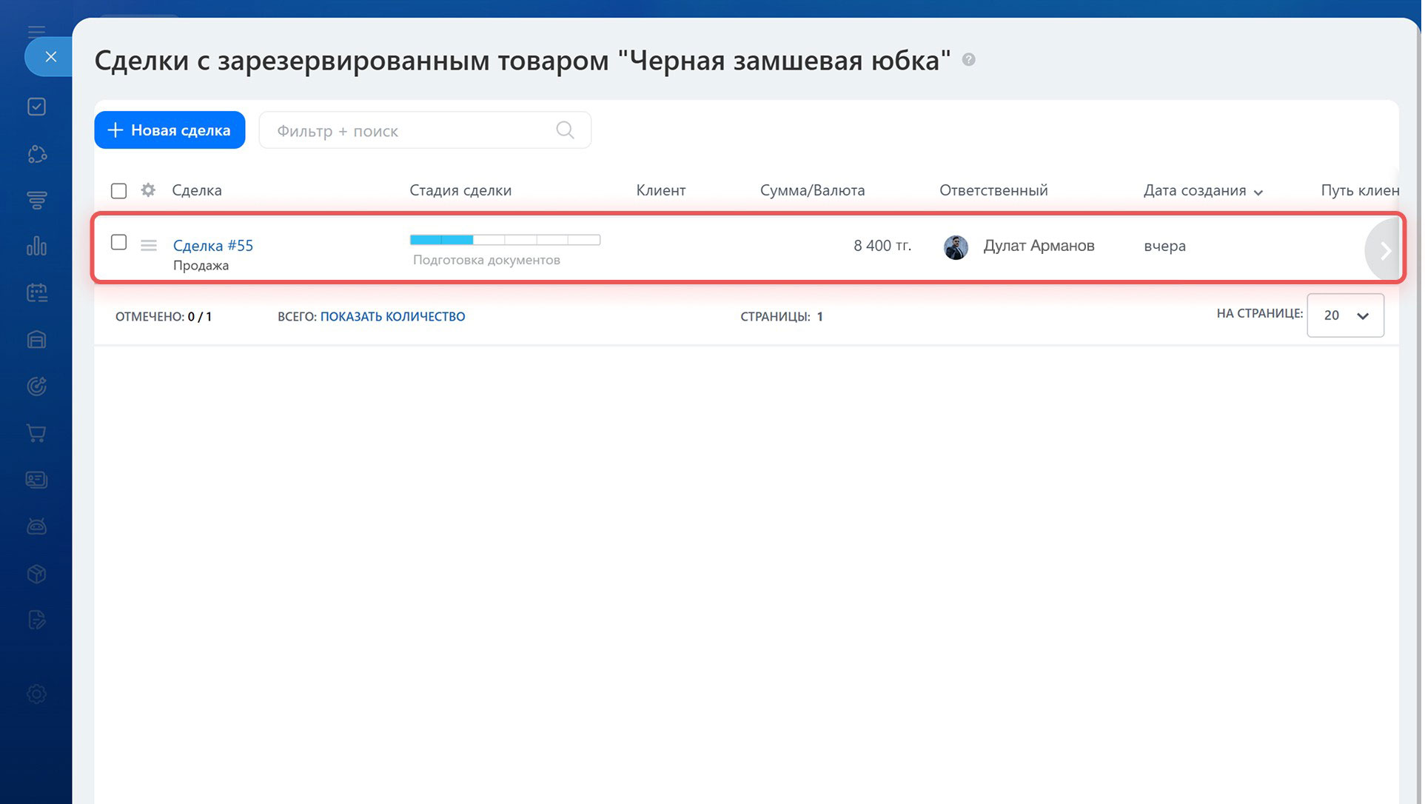The height and width of the screenshot is (804, 1425).
Task: Open the Сделка #55 row actions menu
Action: 149,245
